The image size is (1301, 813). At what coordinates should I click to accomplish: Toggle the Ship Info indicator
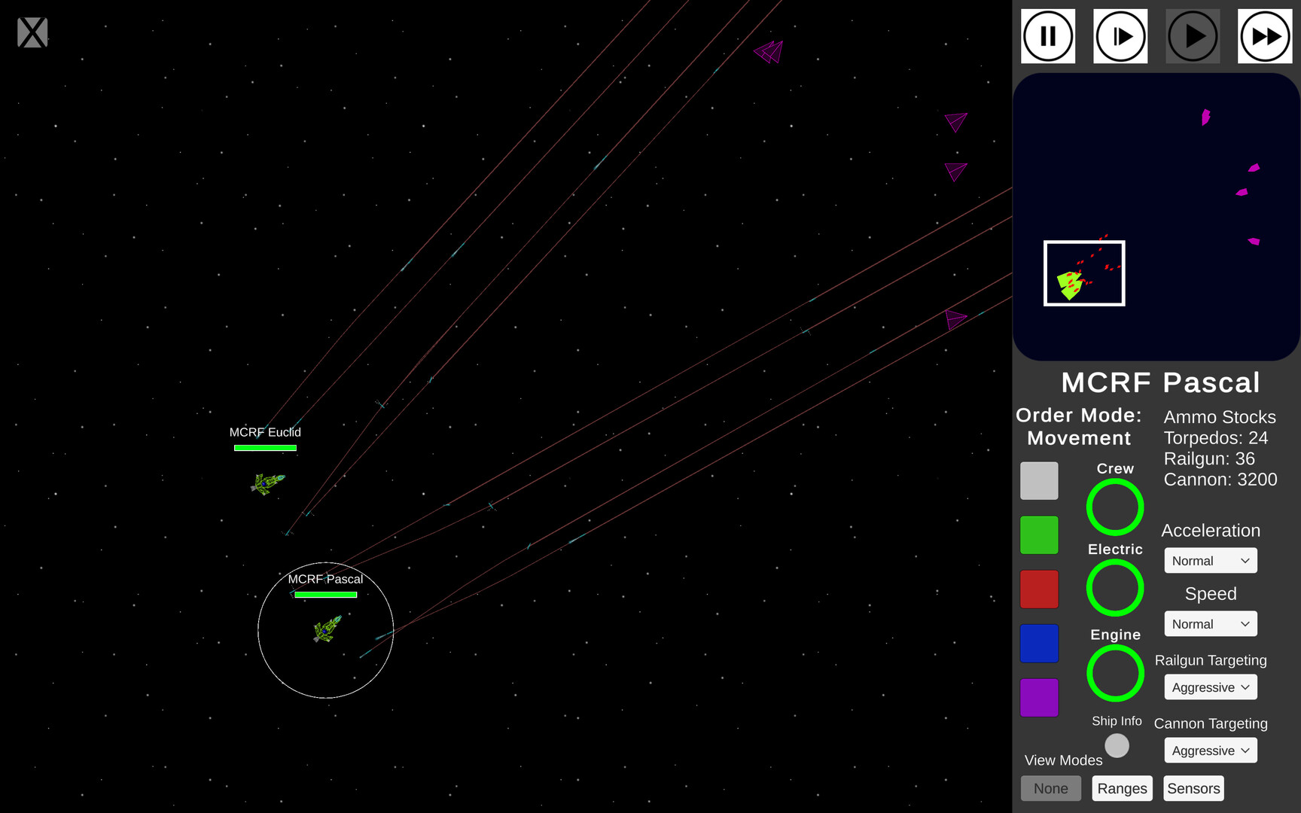pos(1117,745)
